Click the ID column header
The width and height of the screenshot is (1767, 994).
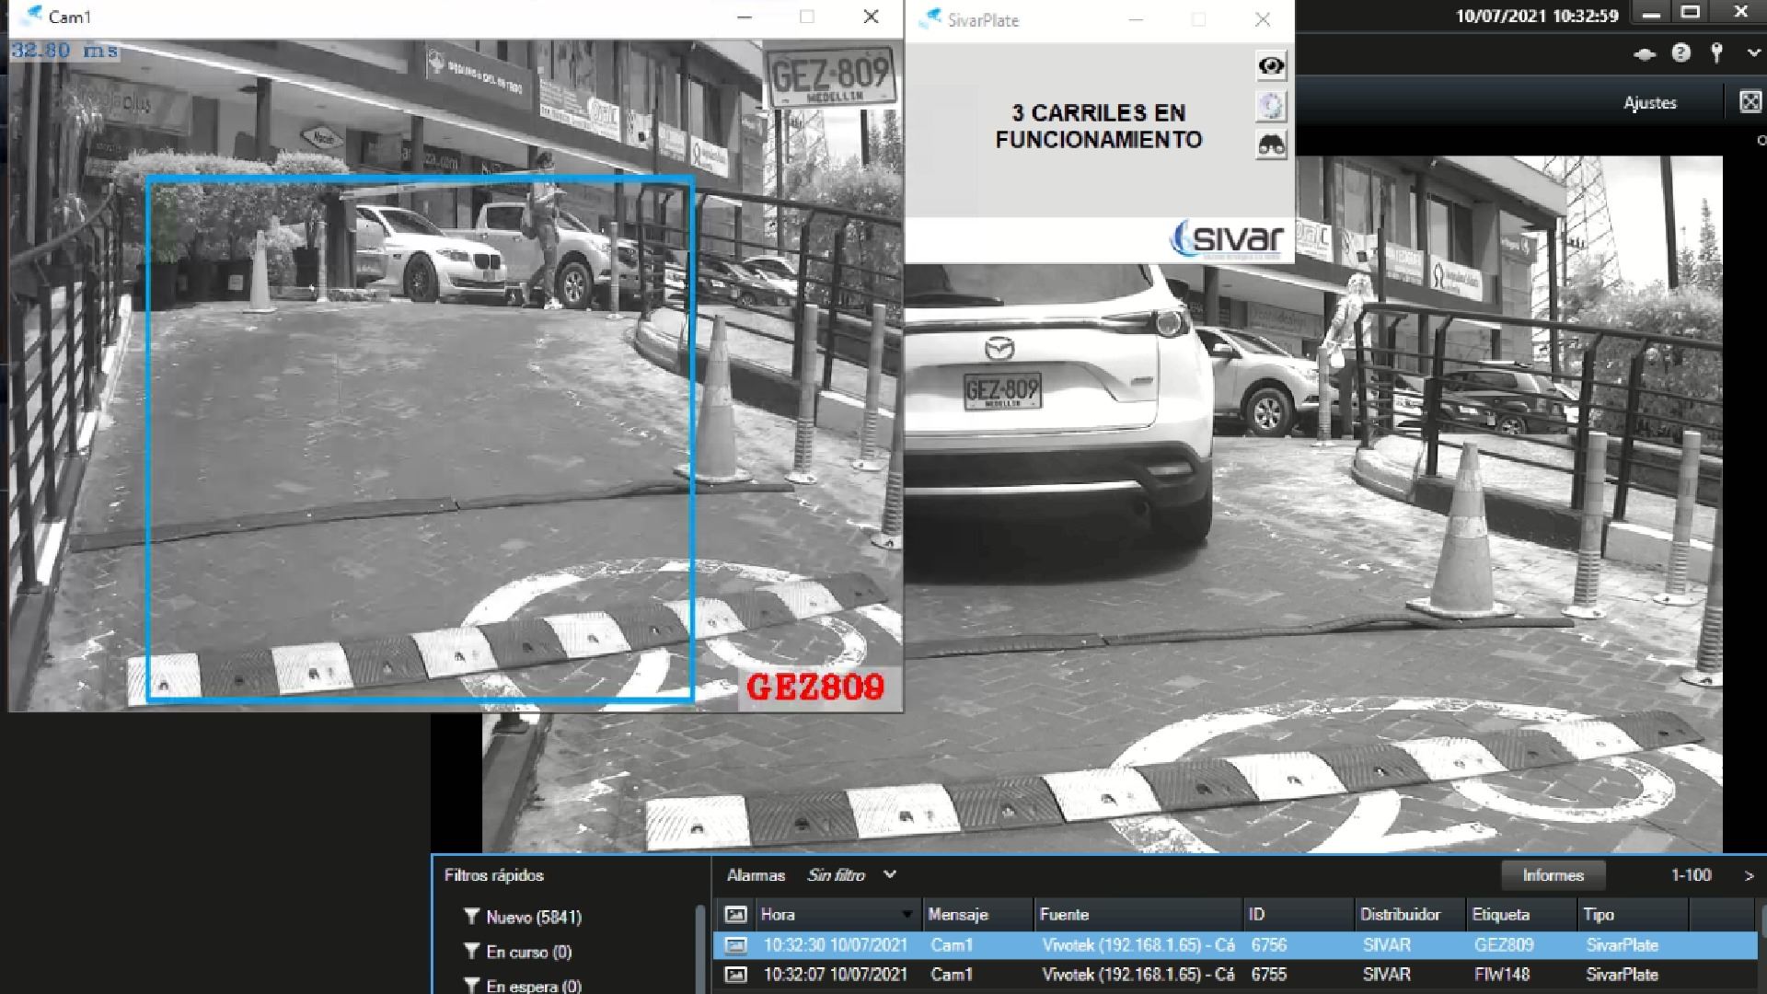tap(1298, 914)
